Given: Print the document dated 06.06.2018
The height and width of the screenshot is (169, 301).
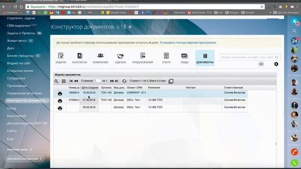Looking at the screenshot, I should point(60,108).
